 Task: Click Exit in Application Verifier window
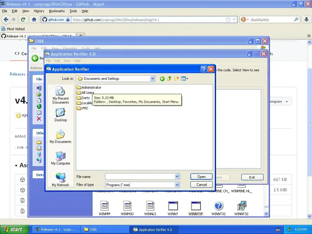tap(252, 177)
